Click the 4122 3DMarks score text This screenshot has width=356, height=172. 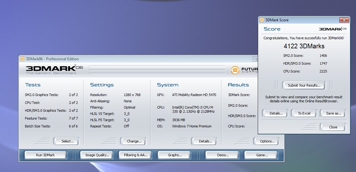click(304, 46)
